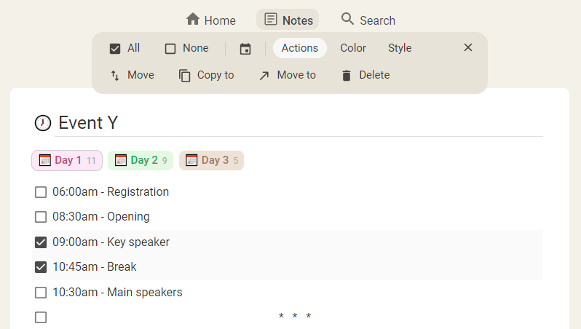Click the Copy to icon
Image resolution: width=581 pixels, height=329 pixels.
point(185,76)
